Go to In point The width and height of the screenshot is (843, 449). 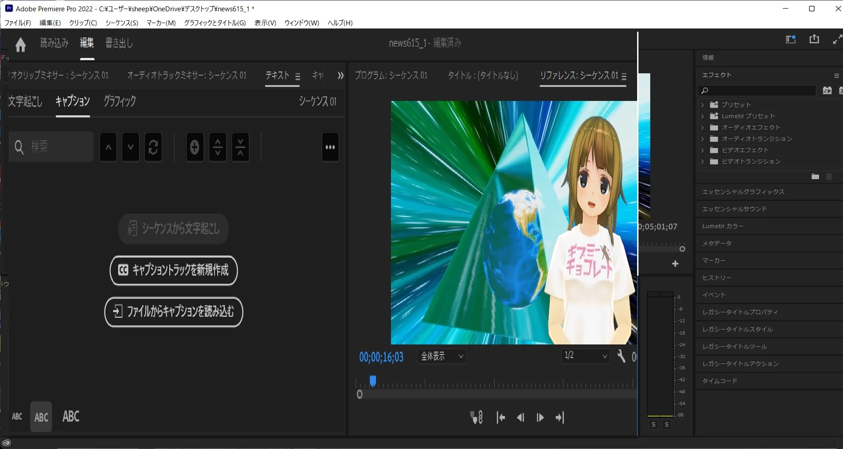tap(500, 417)
